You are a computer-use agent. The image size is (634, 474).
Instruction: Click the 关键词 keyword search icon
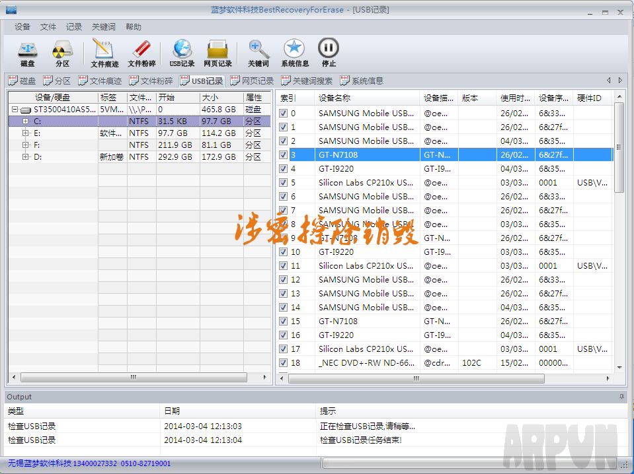pos(258,53)
